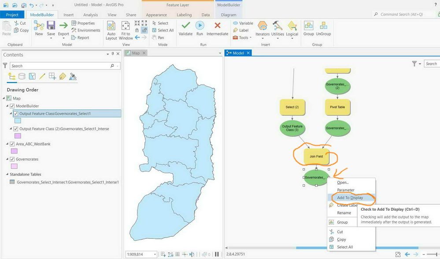Click the UnGroup ribbon icon

click(x=323, y=26)
